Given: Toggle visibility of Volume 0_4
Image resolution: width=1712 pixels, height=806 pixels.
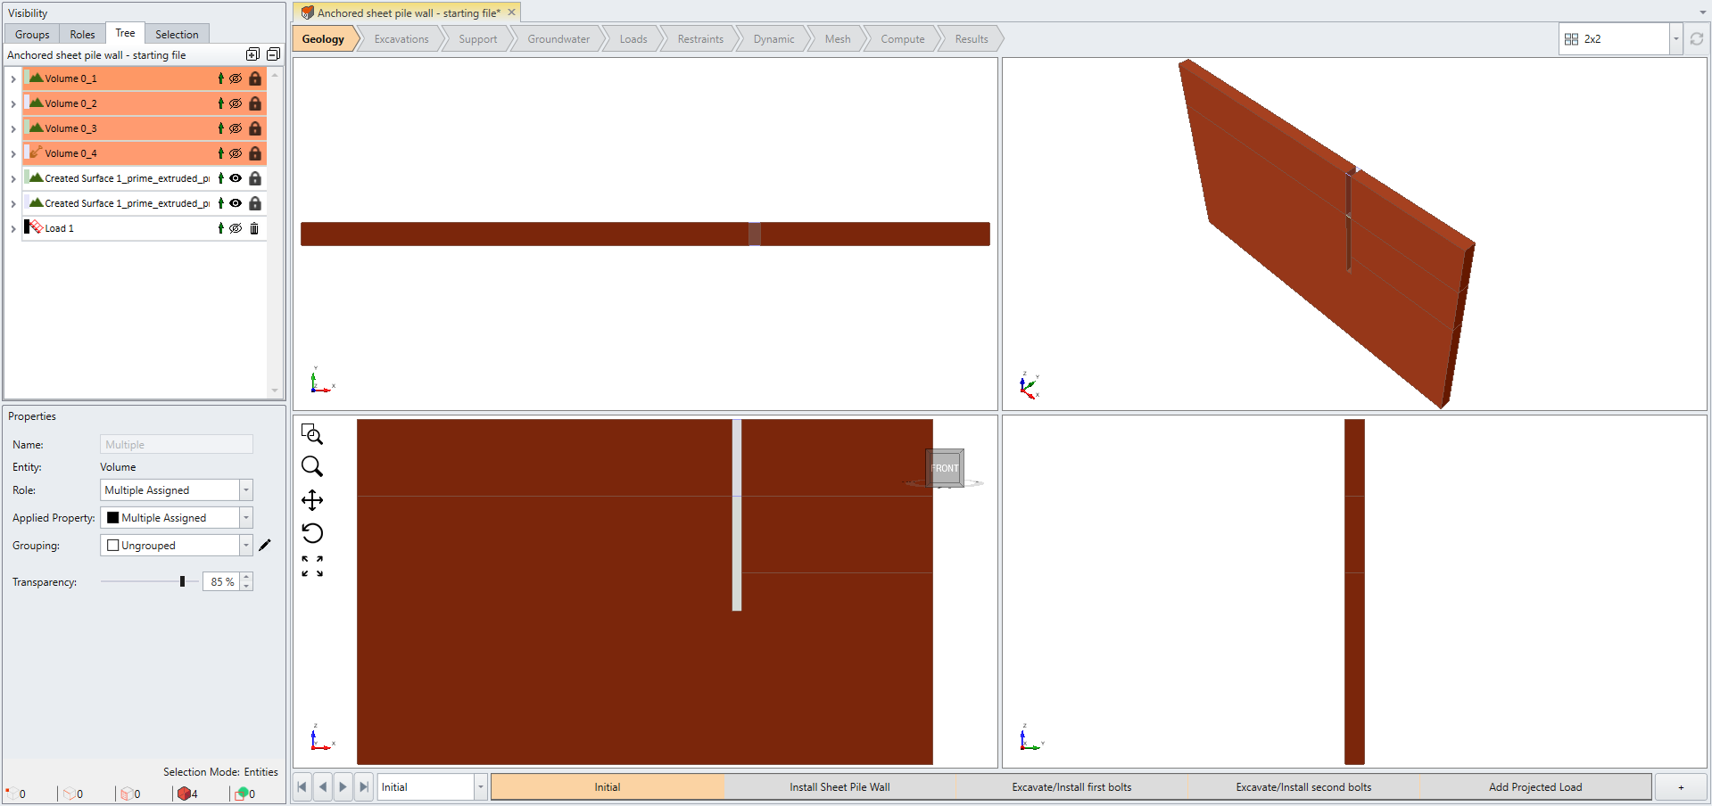Looking at the screenshot, I should pos(236,153).
